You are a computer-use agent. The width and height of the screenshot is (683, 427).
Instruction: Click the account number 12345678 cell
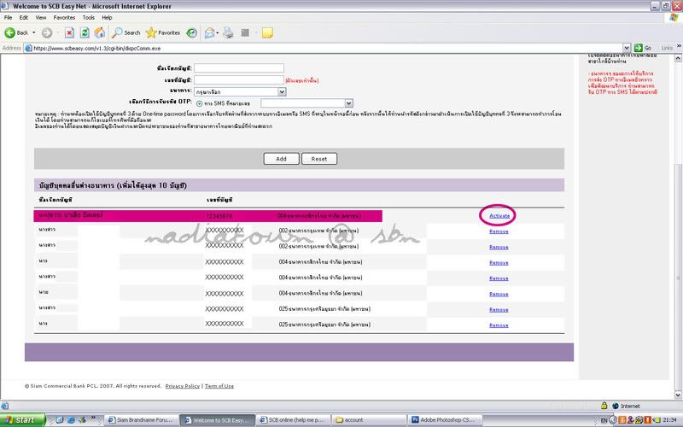pyautogui.click(x=219, y=216)
